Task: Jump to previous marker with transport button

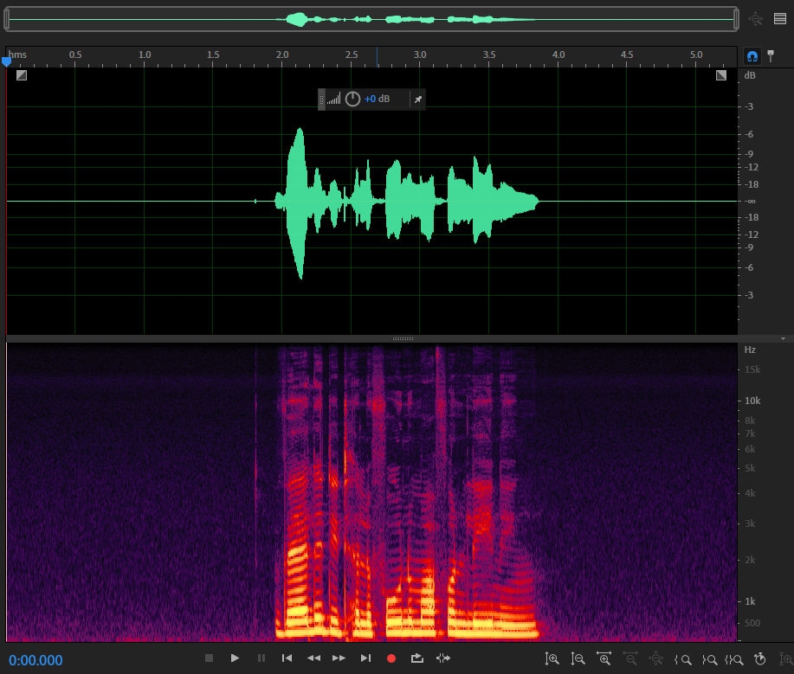Action: [287, 658]
